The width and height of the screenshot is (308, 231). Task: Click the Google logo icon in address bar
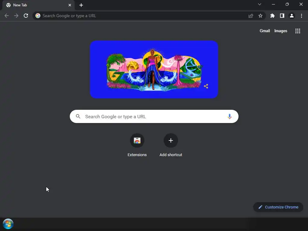[38, 16]
